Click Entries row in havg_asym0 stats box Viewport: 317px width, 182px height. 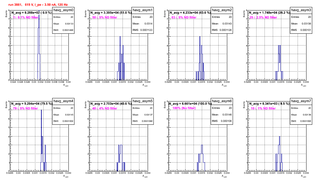point(63,17)
